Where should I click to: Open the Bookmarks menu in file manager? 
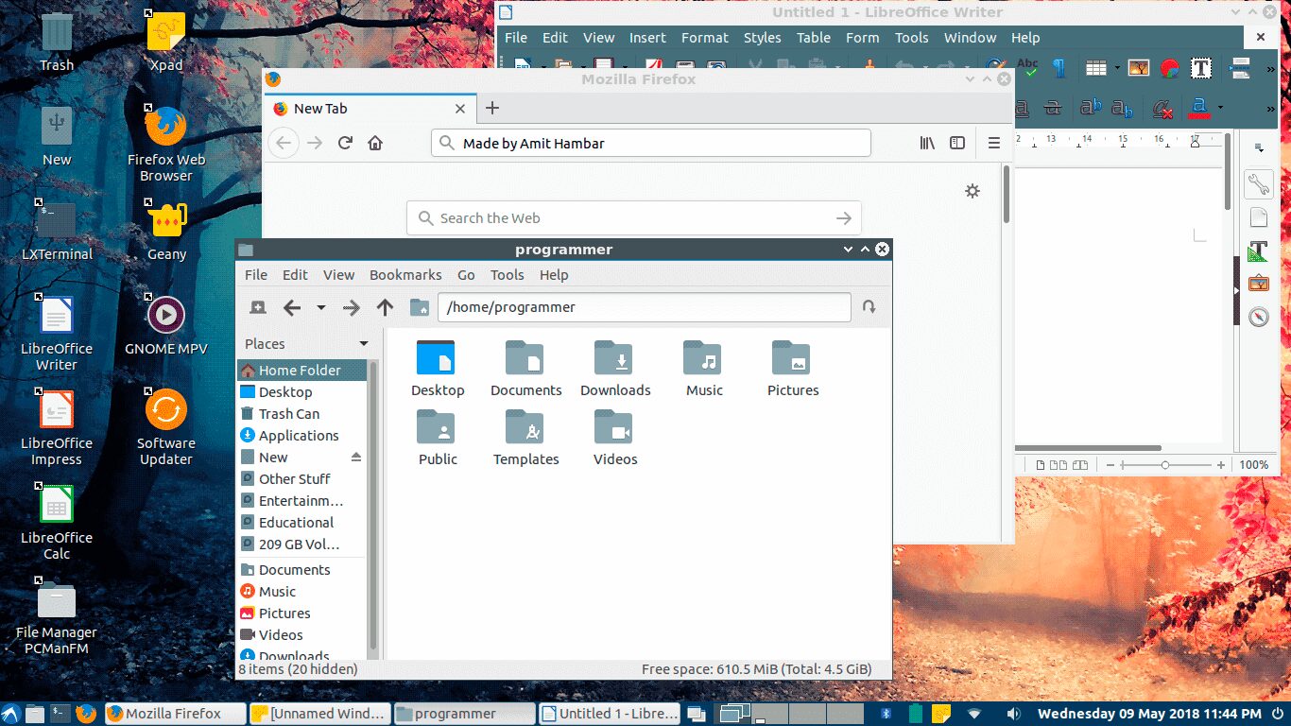405,275
